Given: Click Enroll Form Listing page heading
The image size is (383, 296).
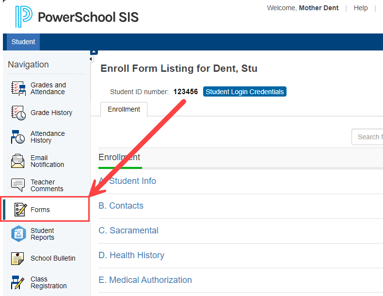Looking at the screenshot, I should pos(179,68).
